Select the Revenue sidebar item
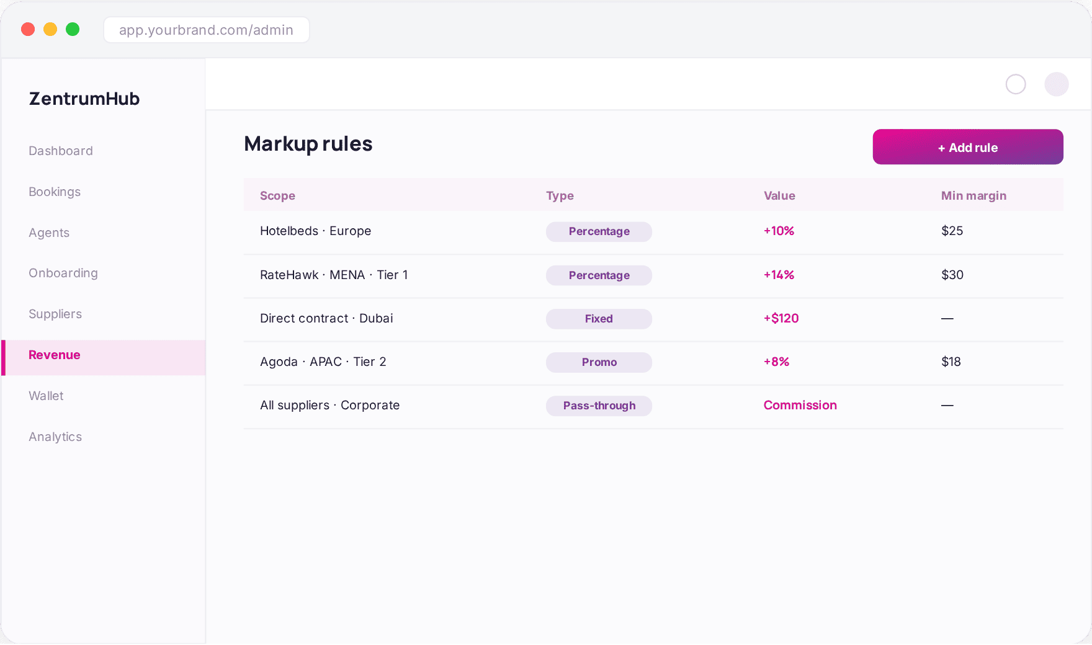Image resolution: width=1092 pixels, height=645 pixels. [104, 358]
